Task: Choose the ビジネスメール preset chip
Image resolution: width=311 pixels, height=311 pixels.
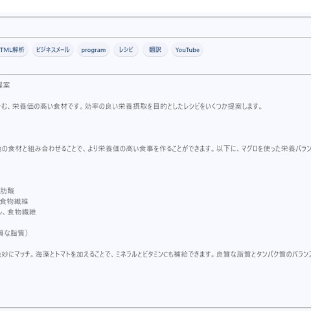Action: point(52,50)
